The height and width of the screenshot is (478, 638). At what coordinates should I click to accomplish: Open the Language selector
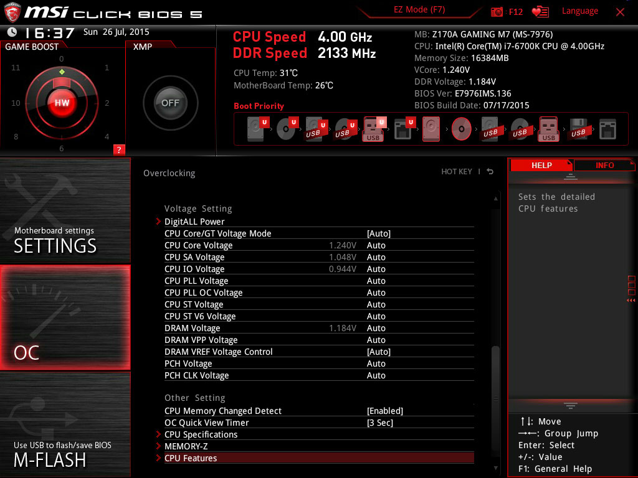click(x=580, y=11)
